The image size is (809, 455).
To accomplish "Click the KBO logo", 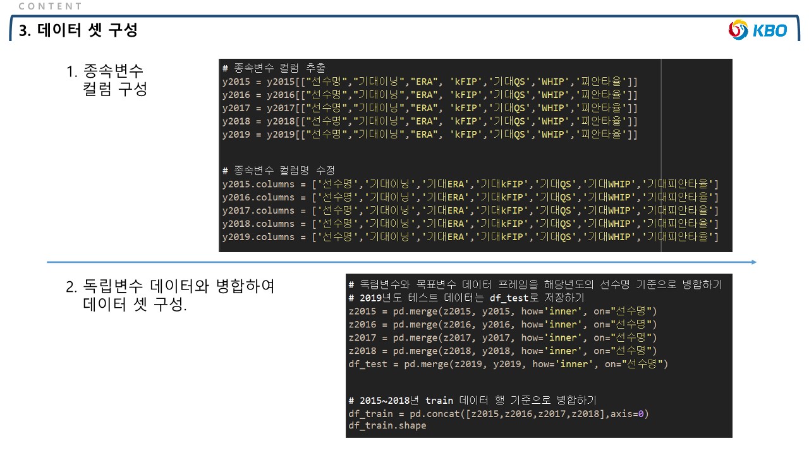I will point(758,30).
